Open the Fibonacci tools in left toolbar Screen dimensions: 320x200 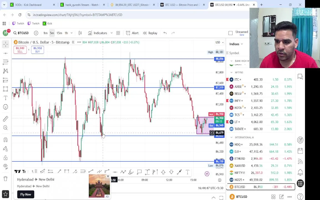tap(6, 62)
